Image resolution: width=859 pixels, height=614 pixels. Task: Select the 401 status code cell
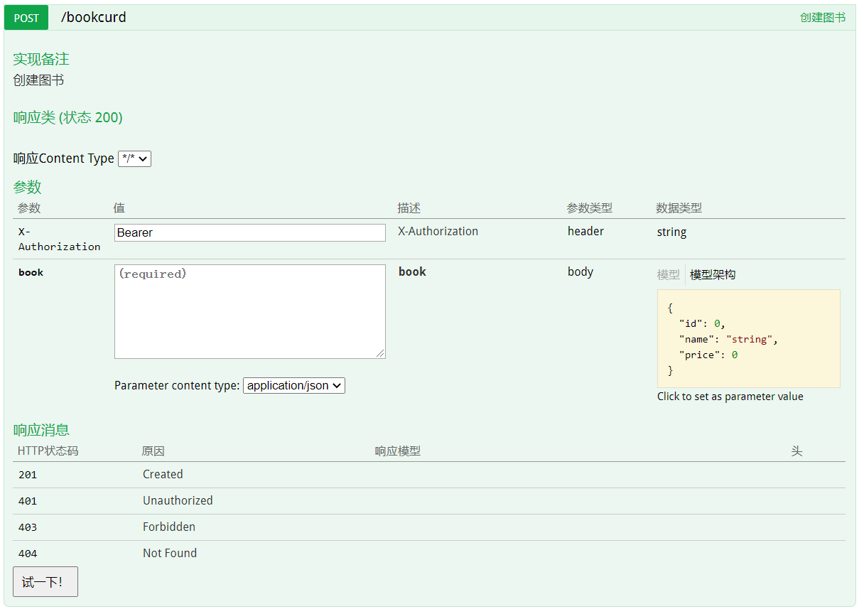28,501
